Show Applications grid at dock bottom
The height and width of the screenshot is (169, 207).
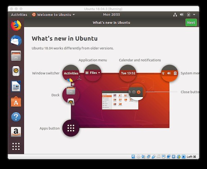pyautogui.click(x=16, y=146)
